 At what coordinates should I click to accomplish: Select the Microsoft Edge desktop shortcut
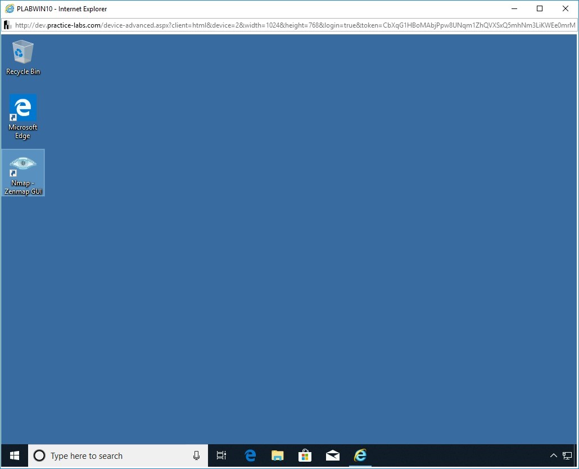22,116
